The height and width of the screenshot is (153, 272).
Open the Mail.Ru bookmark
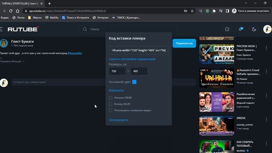pos(52,18)
